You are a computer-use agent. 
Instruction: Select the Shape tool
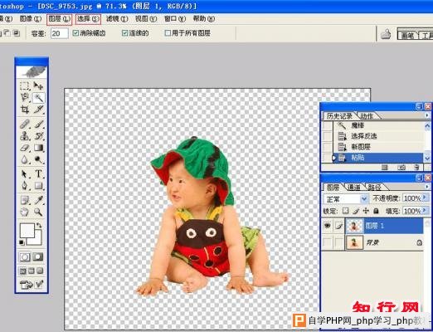[38, 186]
